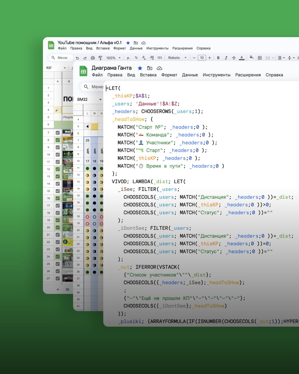299x374 pixels.
Task: Decrease font size with minus button
Action: point(194,58)
